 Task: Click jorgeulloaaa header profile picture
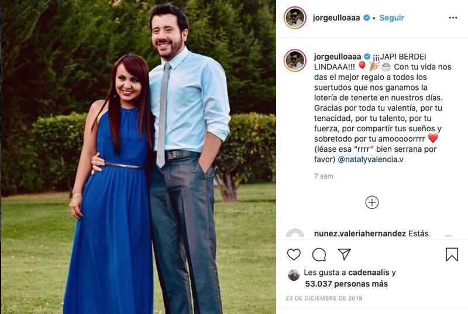pos(295,18)
